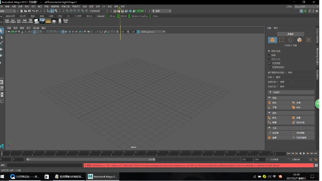
Task: Click the Multi-Cut tool icon
Action: click(x=279, y=133)
